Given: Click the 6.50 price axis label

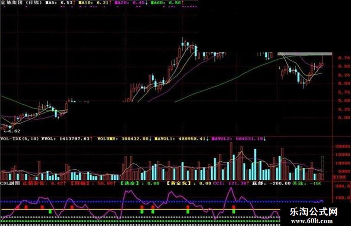Looking at the screenshot, I should pyautogui.click(x=344, y=66).
